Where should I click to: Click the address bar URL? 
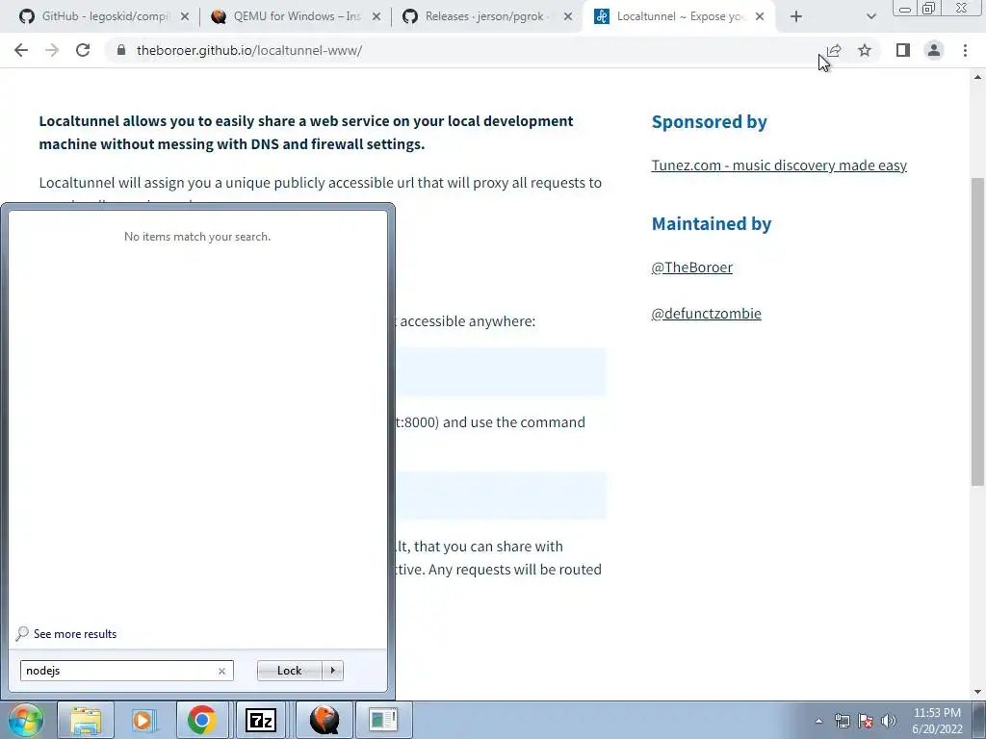click(249, 50)
